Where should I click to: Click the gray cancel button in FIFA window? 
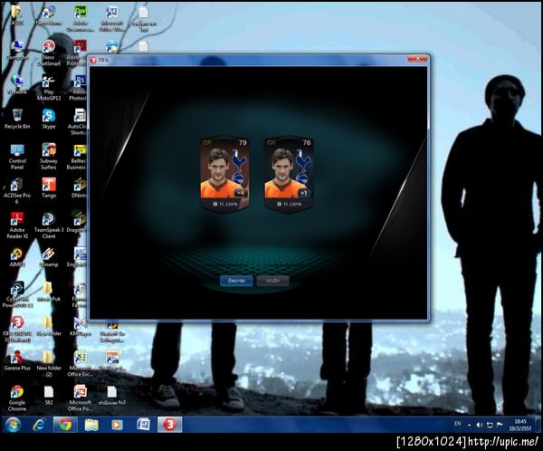[x=273, y=281]
